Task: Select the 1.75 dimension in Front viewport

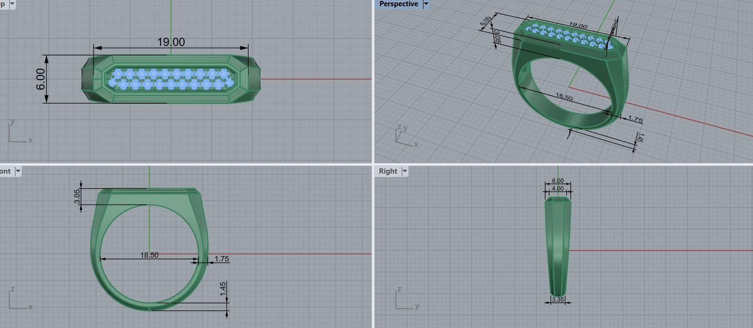Action: pos(221,259)
